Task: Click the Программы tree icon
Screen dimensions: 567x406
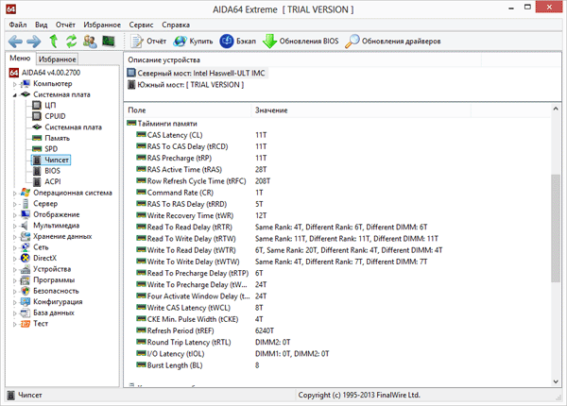Action: click(26, 279)
